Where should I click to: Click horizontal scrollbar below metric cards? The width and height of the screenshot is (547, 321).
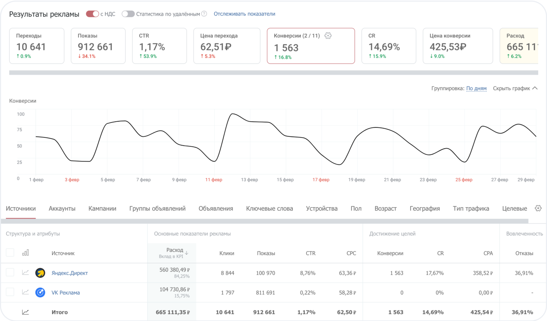[x=273, y=73]
